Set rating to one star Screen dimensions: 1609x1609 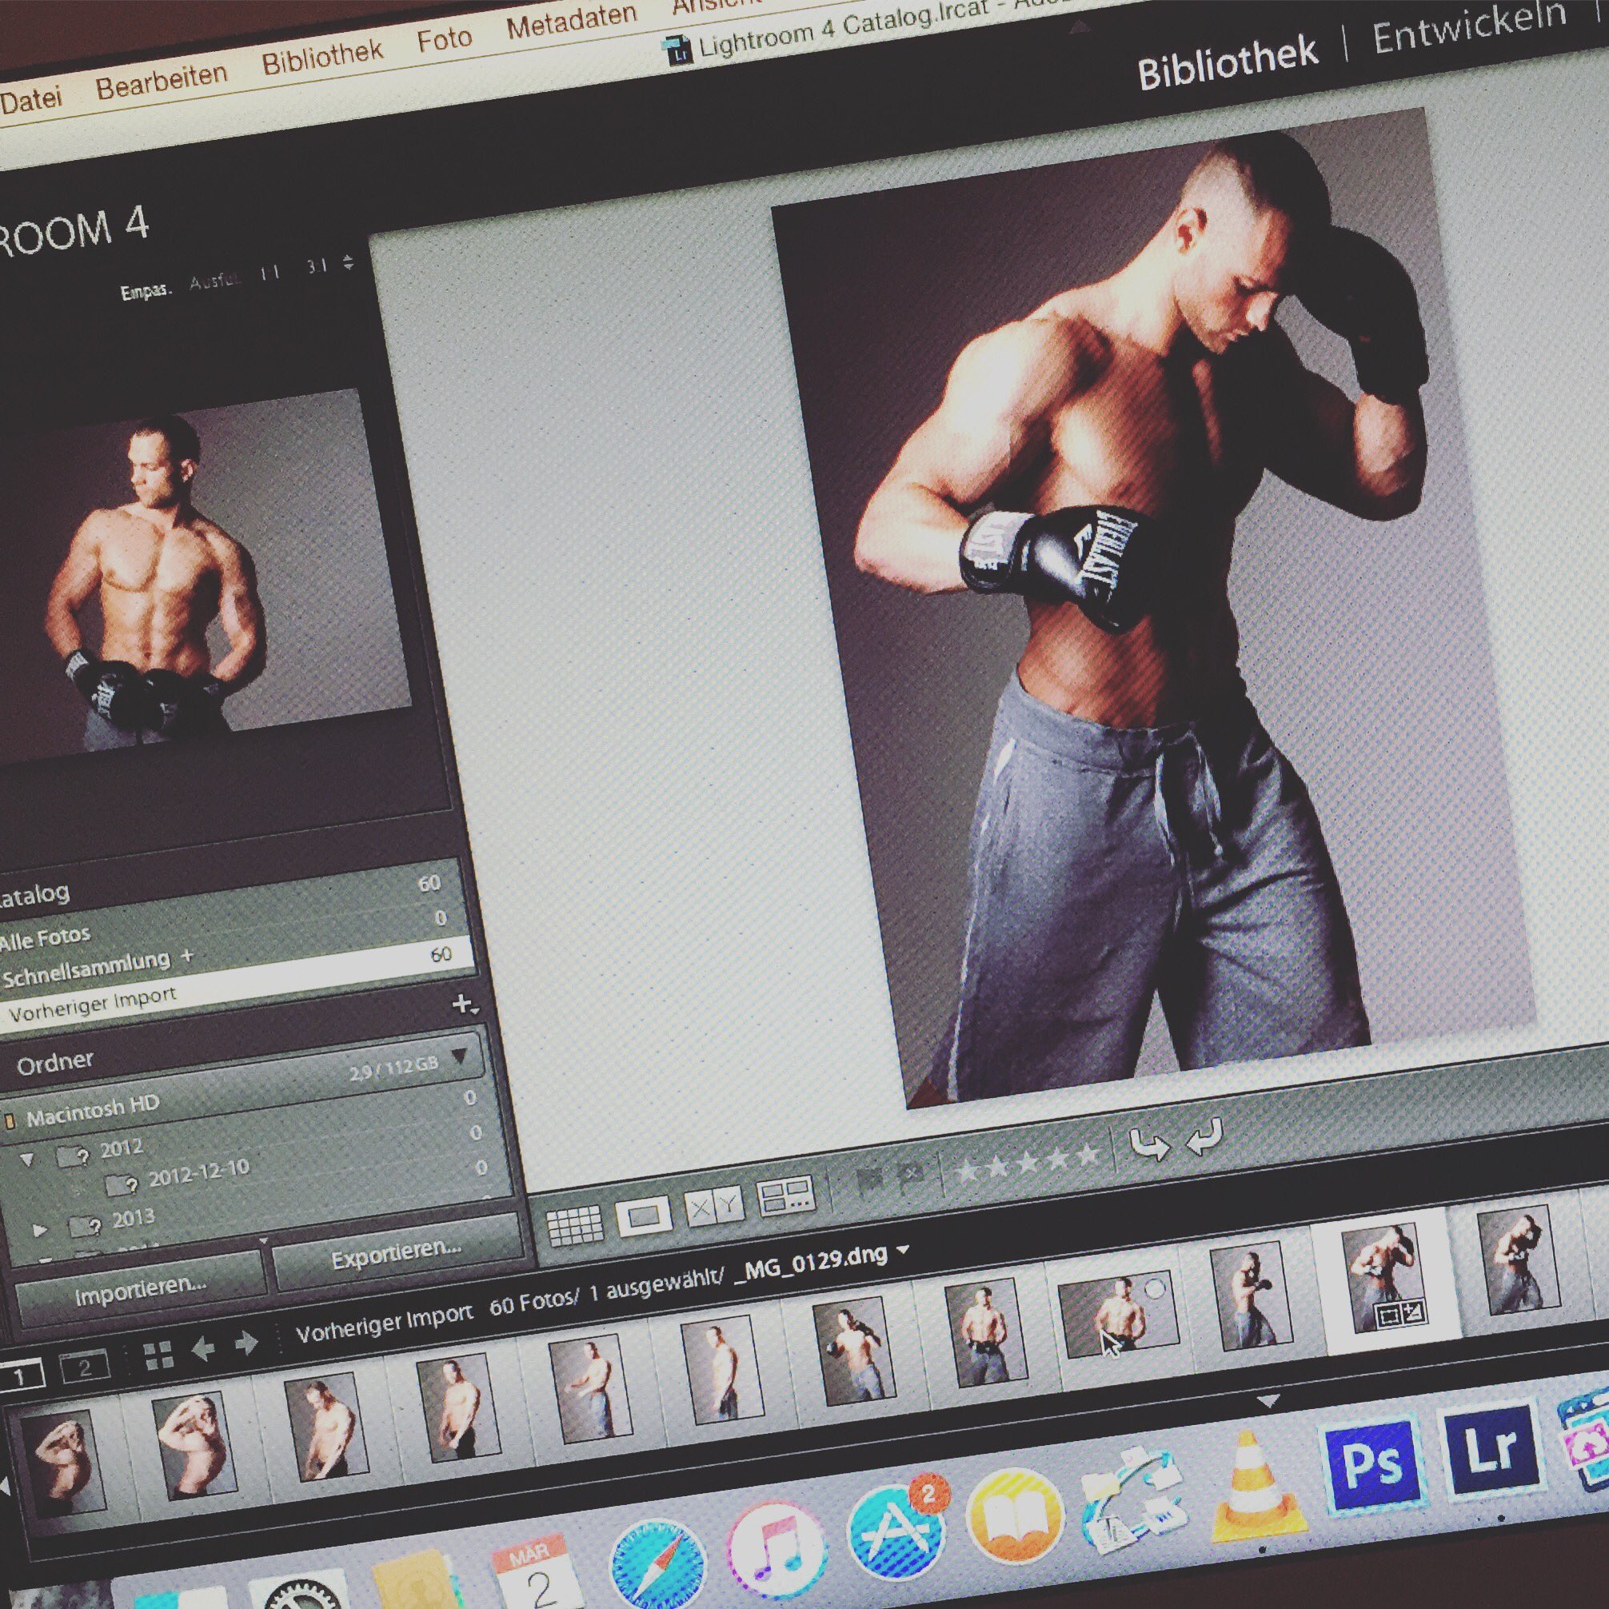[x=968, y=1170]
